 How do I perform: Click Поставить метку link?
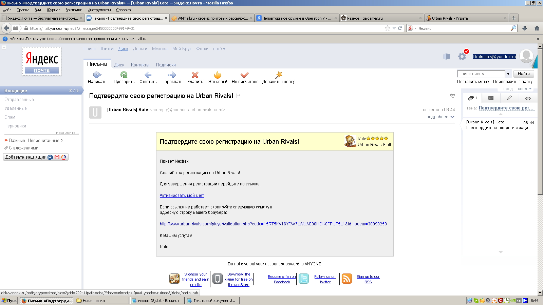point(473,82)
